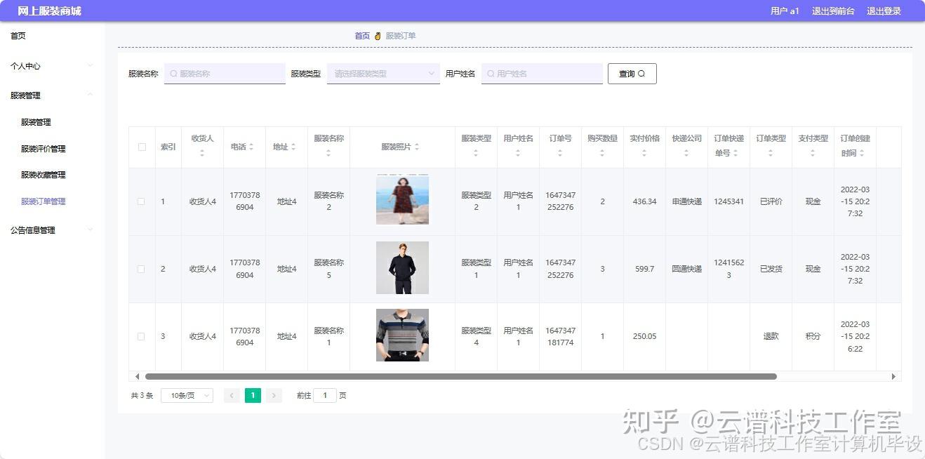Image resolution: width=925 pixels, height=459 pixels.
Task: Click the 积分 payment type cell
Action: (x=813, y=336)
